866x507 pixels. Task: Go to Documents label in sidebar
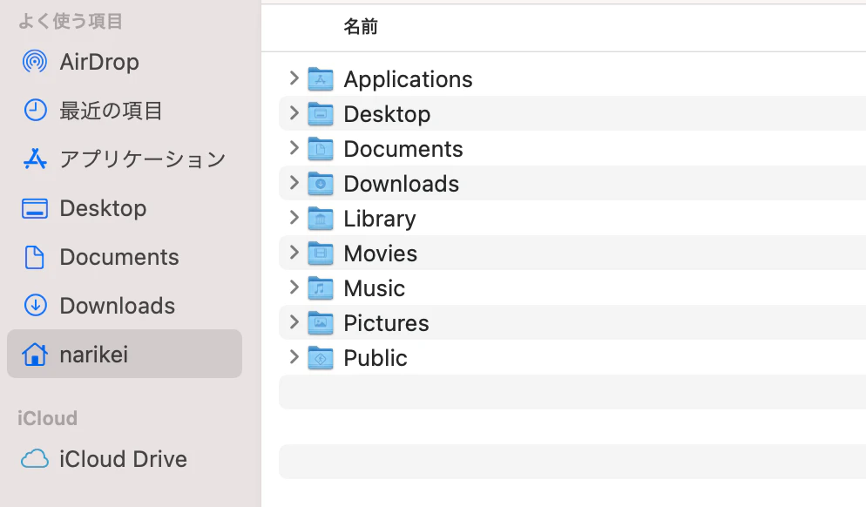click(119, 257)
